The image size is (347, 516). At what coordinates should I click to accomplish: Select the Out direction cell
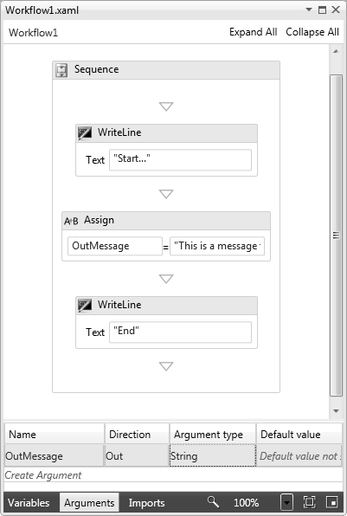point(137,455)
